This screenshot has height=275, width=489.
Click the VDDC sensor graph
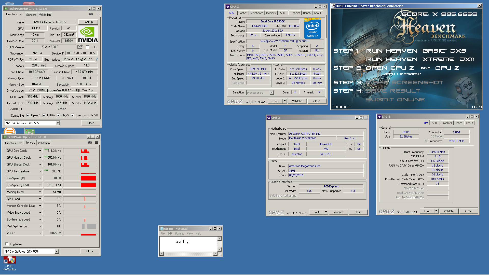point(80,233)
